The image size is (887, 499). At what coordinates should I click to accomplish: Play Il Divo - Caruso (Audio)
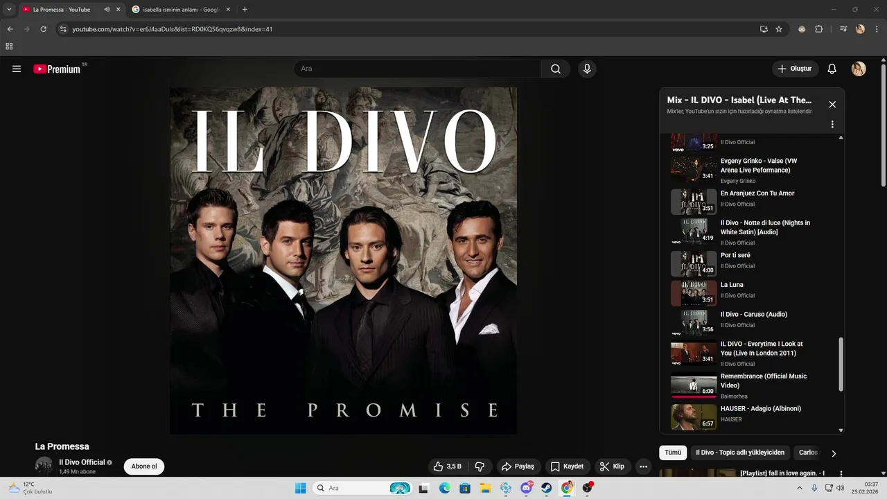pos(751,322)
